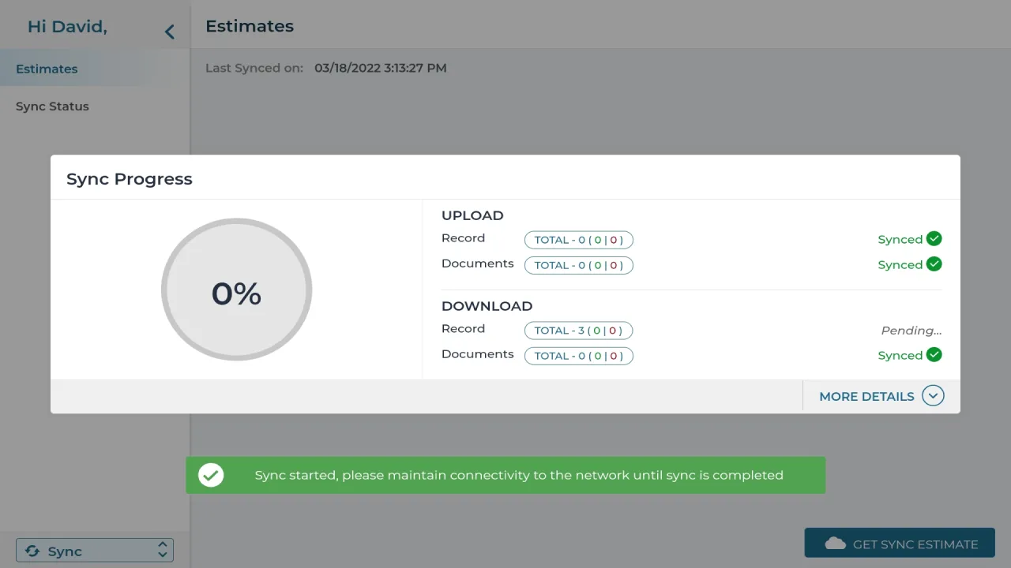The width and height of the screenshot is (1011, 568).
Task: Click the circled chevron beside More Details
Action: click(933, 396)
